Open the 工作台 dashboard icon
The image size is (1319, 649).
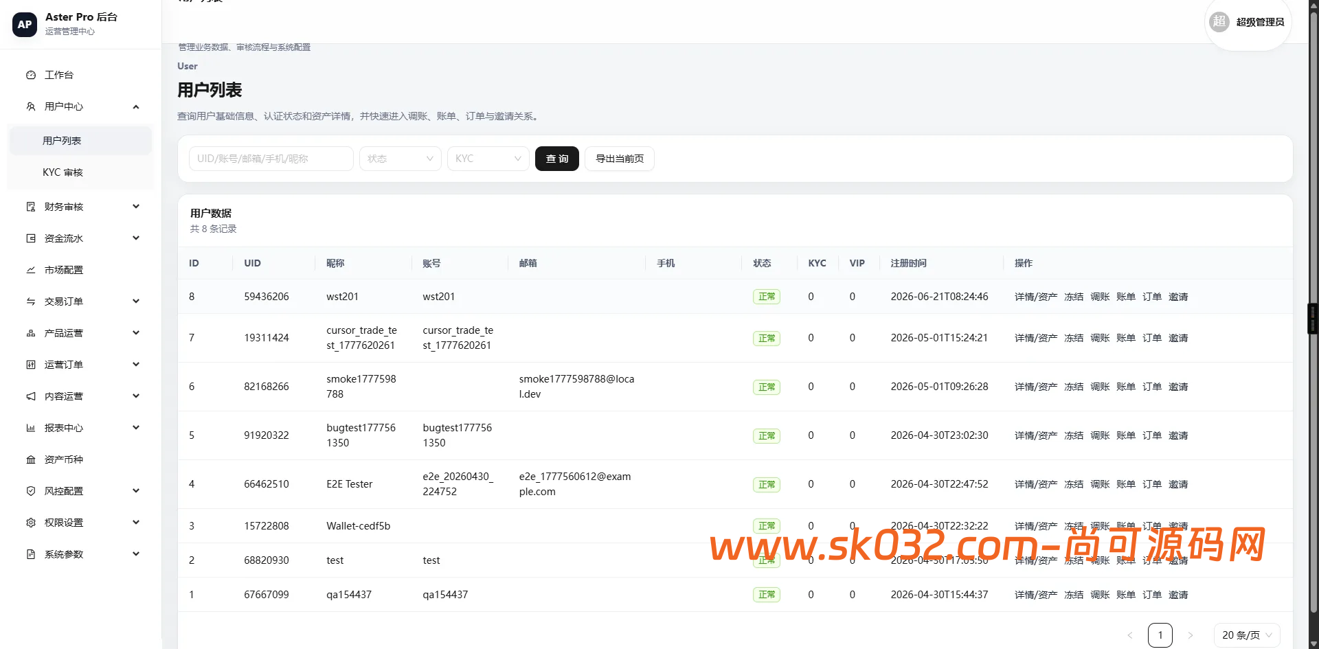[x=31, y=75]
